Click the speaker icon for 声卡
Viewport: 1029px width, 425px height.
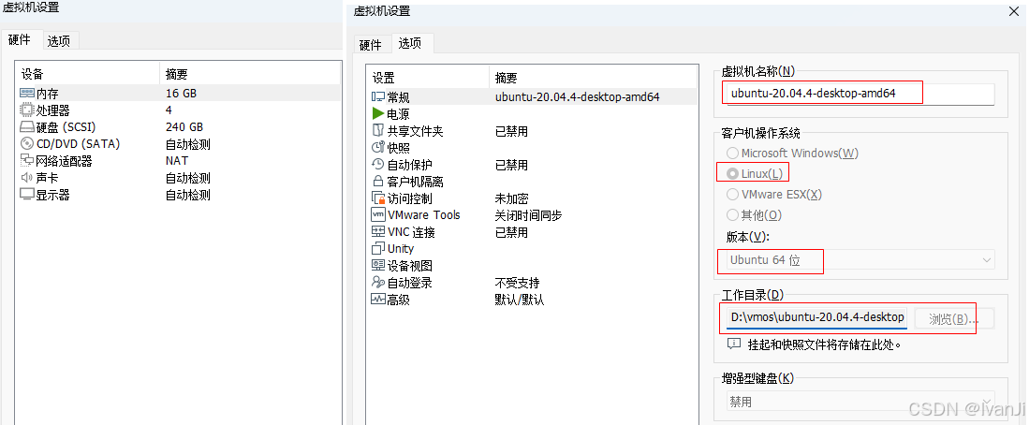click(27, 178)
